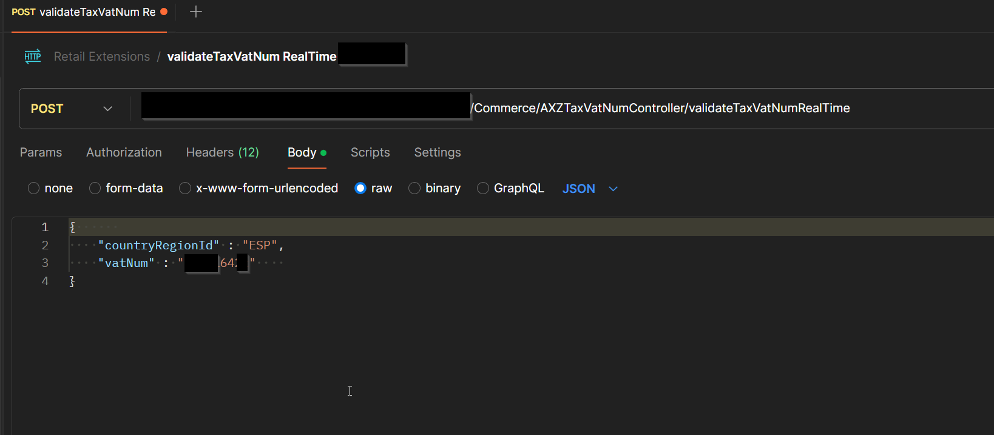Click the redacted vatNum value
This screenshot has height=435, width=994.
point(216,263)
